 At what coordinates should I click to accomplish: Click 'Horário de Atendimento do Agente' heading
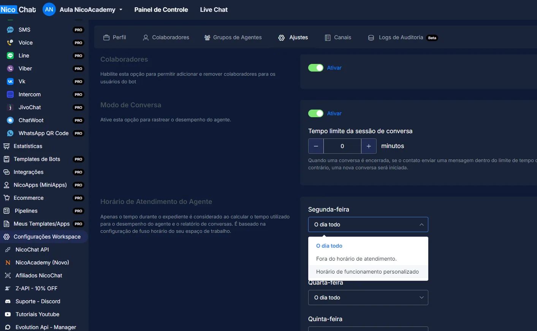point(156,202)
